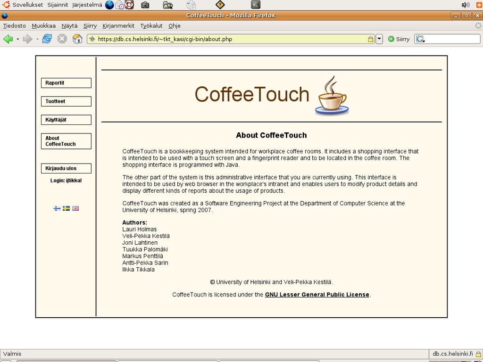Viewport: 483px width, 362px height.
Task: Stop loading the page
Action: coord(62,39)
